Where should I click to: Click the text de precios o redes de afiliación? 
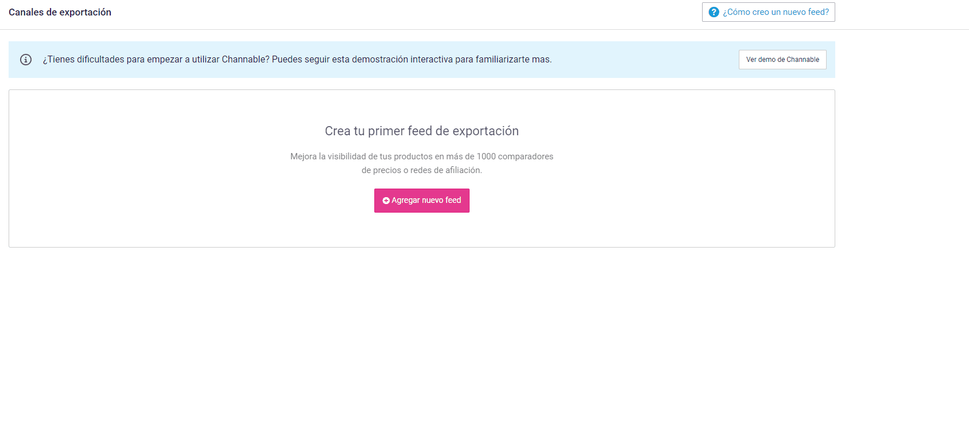click(422, 170)
